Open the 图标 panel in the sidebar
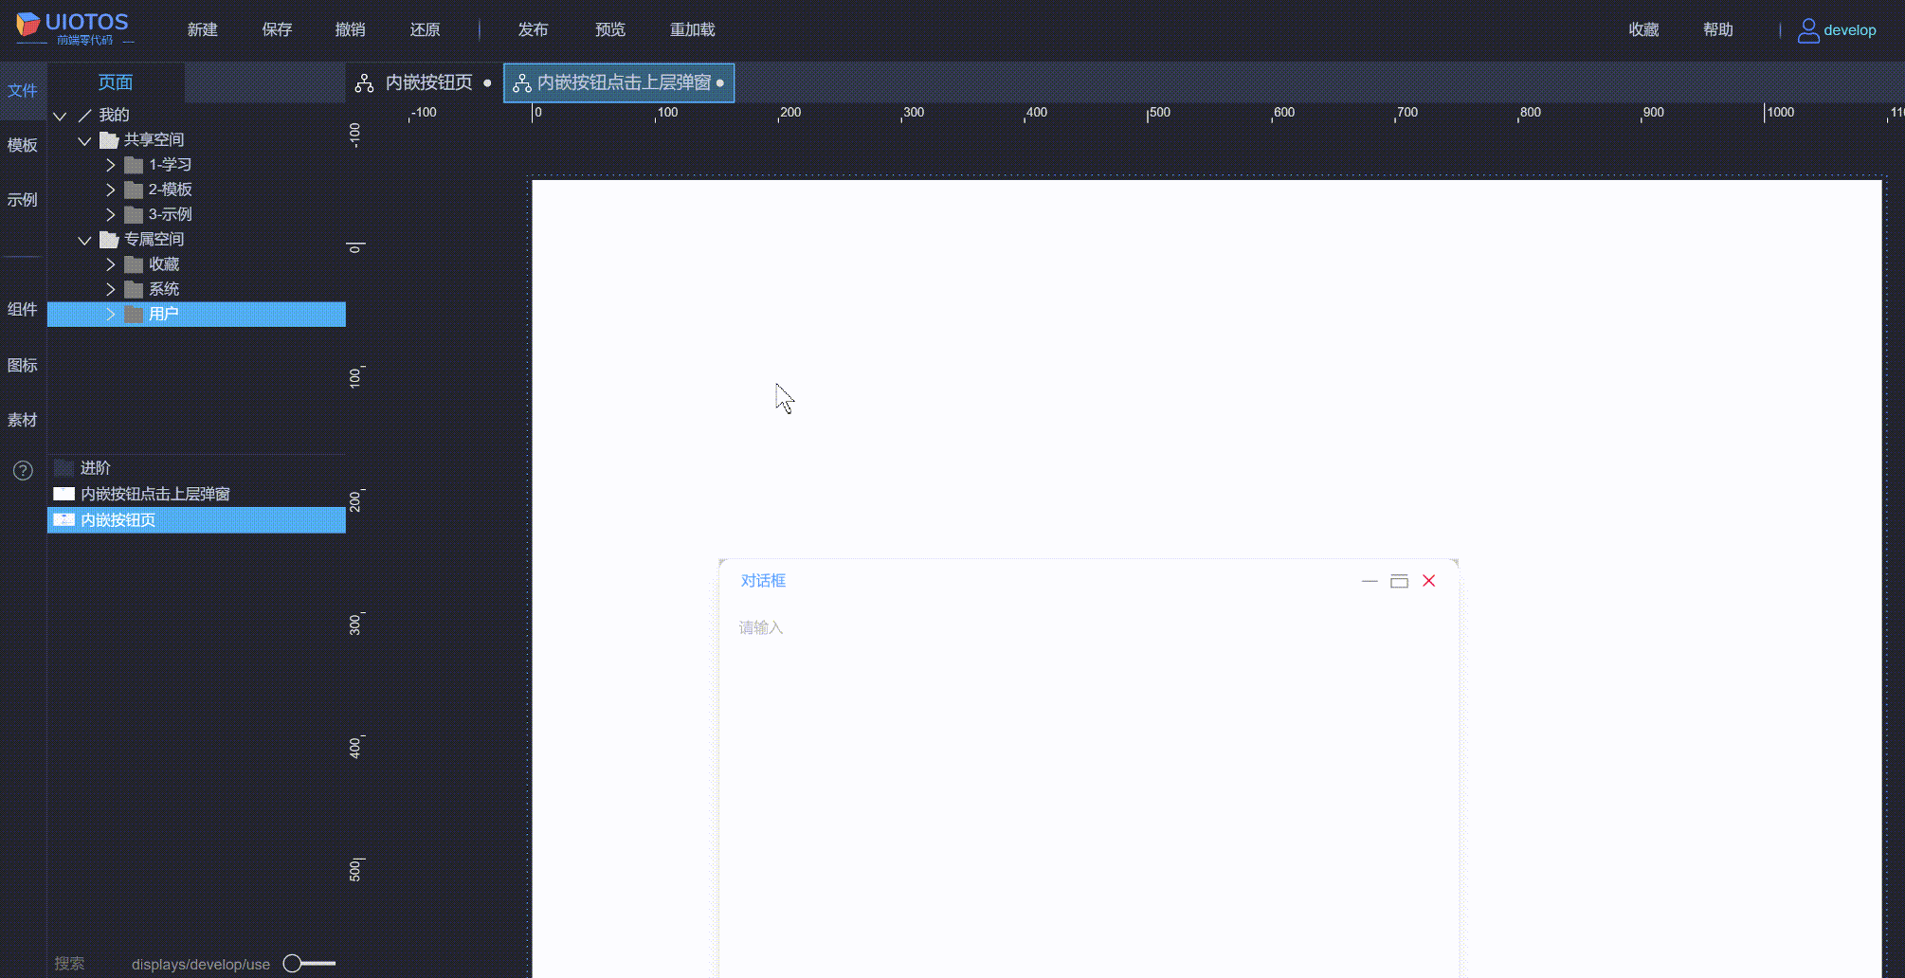This screenshot has width=1905, height=978. click(x=23, y=365)
